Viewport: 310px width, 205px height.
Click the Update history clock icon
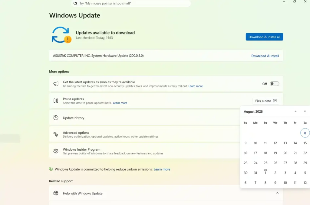(56, 118)
